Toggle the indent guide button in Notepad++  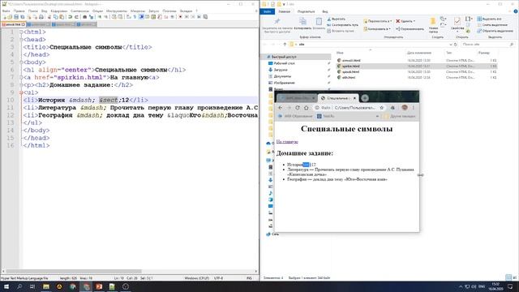click(141, 16)
